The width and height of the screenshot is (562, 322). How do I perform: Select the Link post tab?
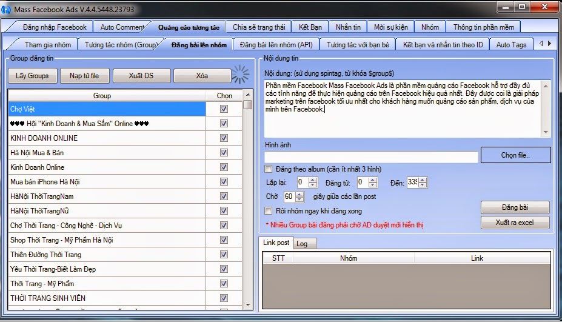coord(276,243)
